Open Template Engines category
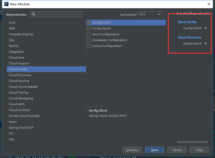Screen dimensions: 215x158 (x=46, y=34)
